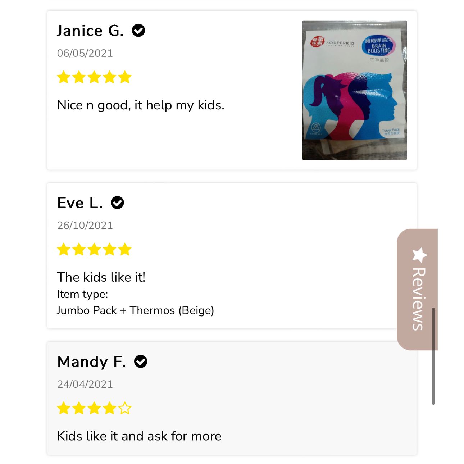Viewport: 464px width, 464px height.
Task: Click the review date 06/05/2021
Action: (x=85, y=53)
